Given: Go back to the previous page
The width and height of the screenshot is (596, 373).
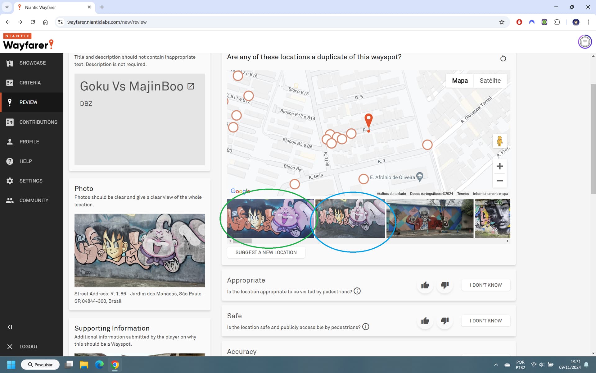Looking at the screenshot, I should coord(8,22).
